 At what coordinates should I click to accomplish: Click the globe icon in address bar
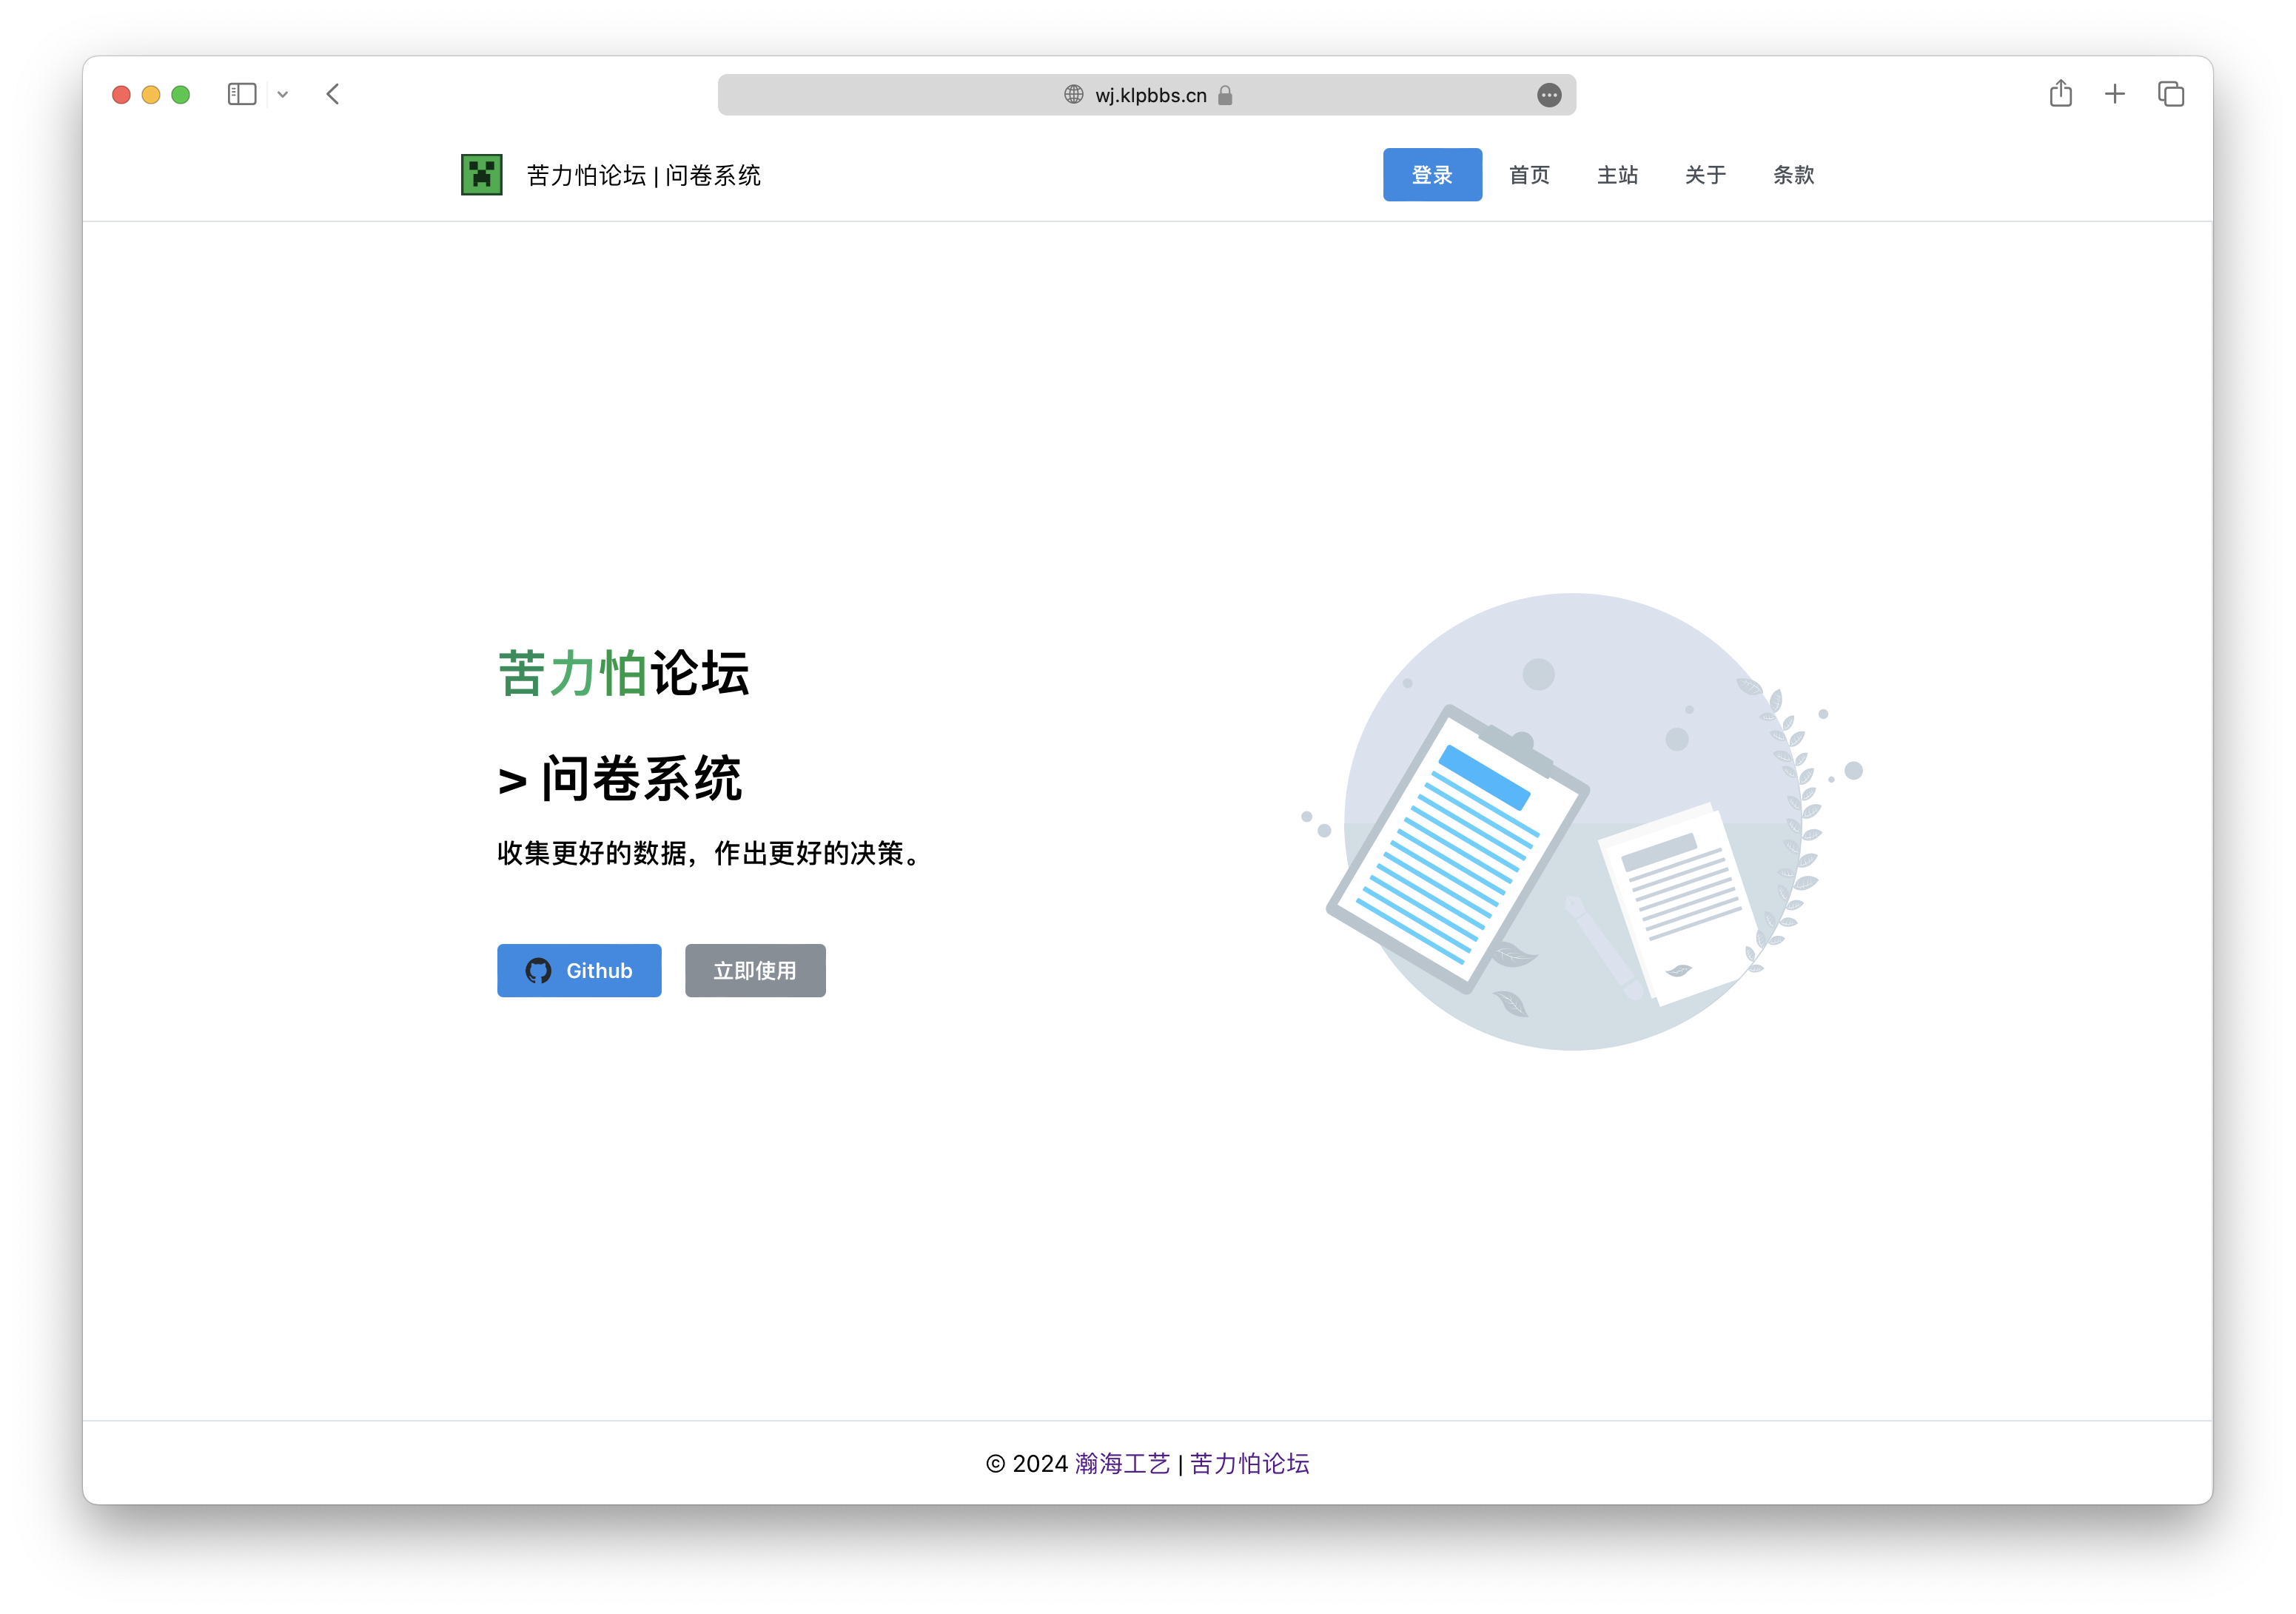coord(1073,95)
